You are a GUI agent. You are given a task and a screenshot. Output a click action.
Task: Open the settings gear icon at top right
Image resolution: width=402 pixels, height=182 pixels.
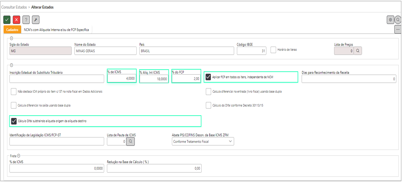tap(390, 20)
